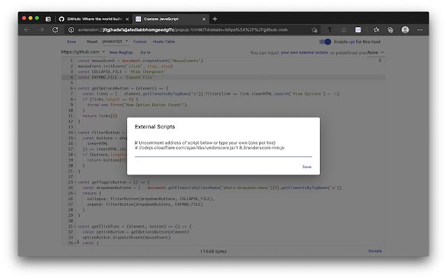Click the Go to link
This screenshot has width=447, height=279.
(x=145, y=52)
